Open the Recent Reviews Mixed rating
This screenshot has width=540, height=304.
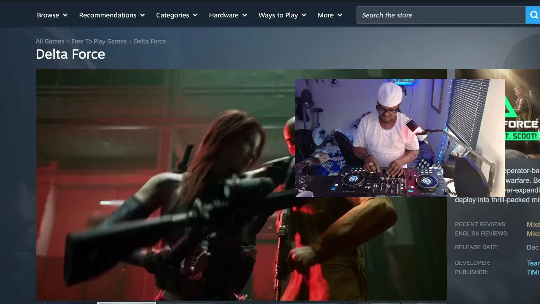coord(533,225)
